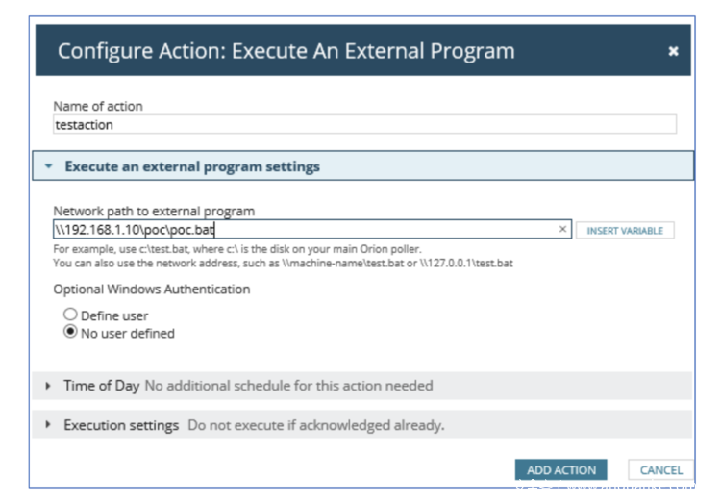Image resolution: width=721 pixels, height=504 pixels.
Task: Click the Execute an external program settings heading
Action: coord(192,166)
